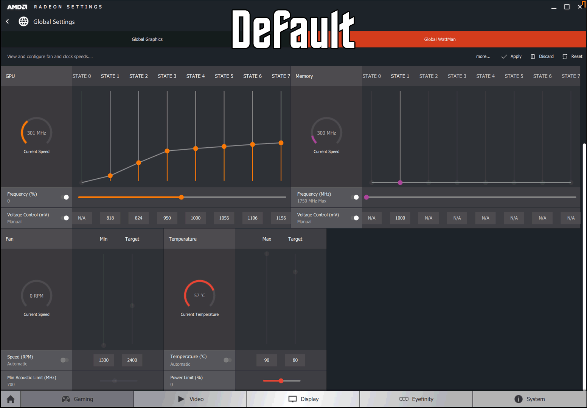
Task: Click GPU State 0 N/A voltage field
Action: (x=82, y=218)
